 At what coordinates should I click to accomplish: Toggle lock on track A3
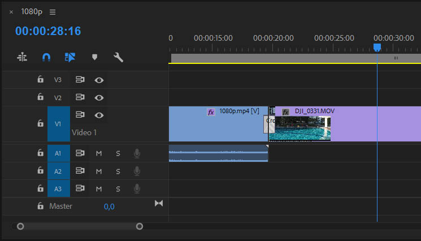click(x=40, y=188)
